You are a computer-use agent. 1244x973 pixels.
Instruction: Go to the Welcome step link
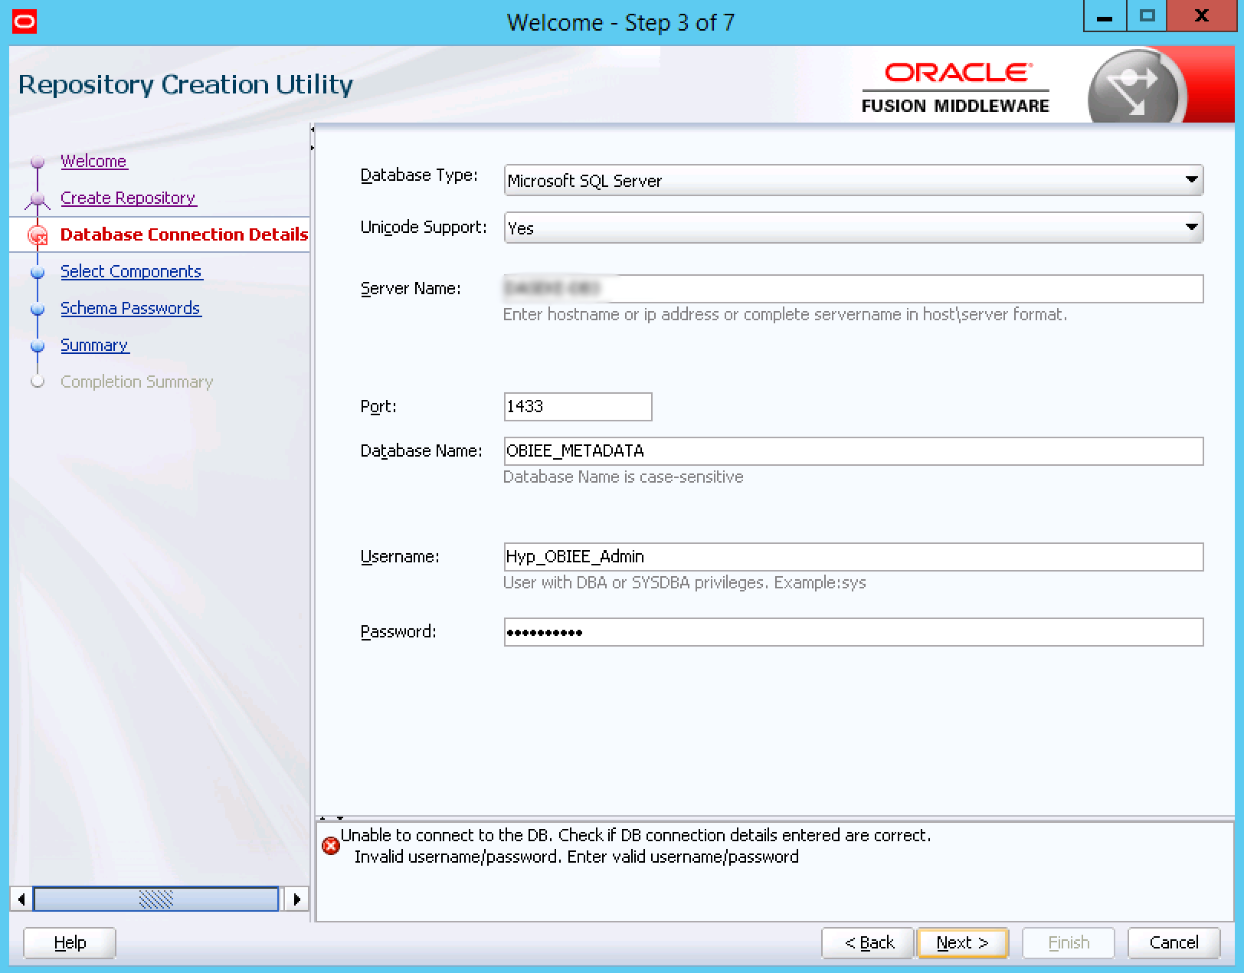93,161
